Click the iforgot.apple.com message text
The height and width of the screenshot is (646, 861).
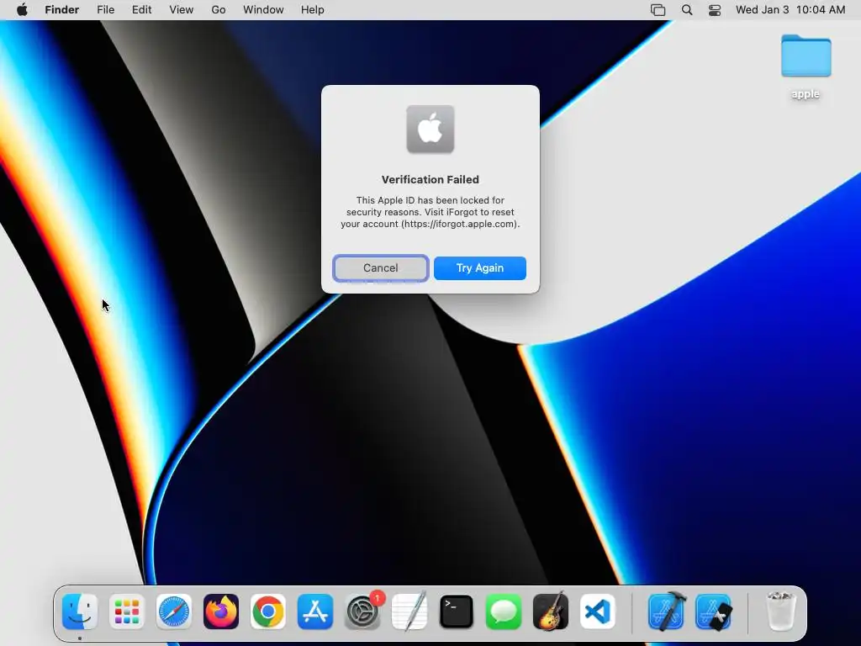pyautogui.click(x=430, y=212)
